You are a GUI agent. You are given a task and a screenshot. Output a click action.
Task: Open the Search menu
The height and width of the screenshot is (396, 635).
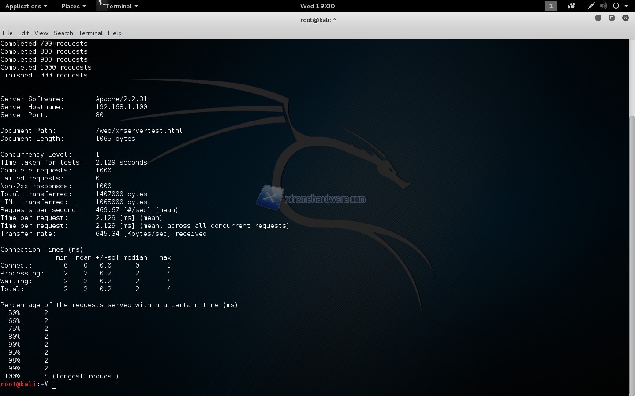pos(63,33)
